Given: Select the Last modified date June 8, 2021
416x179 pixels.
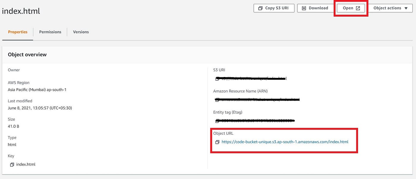Looking at the screenshot, I should coord(40,108).
